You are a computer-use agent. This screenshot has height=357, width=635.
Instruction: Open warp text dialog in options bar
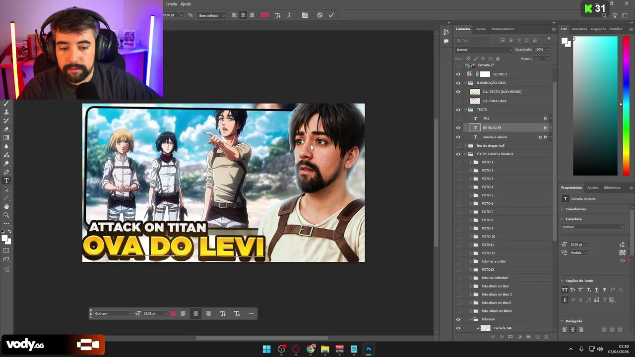point(289,15)
